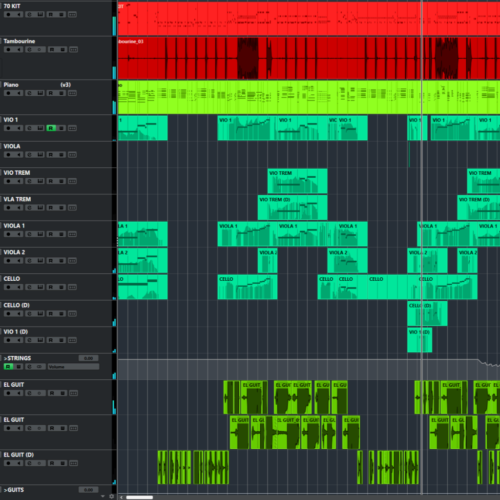This screenshot has height=500, width=500.
Task: Enable monitoring on the Piano track
Action: pyautogui.click(x=19, y=93)
